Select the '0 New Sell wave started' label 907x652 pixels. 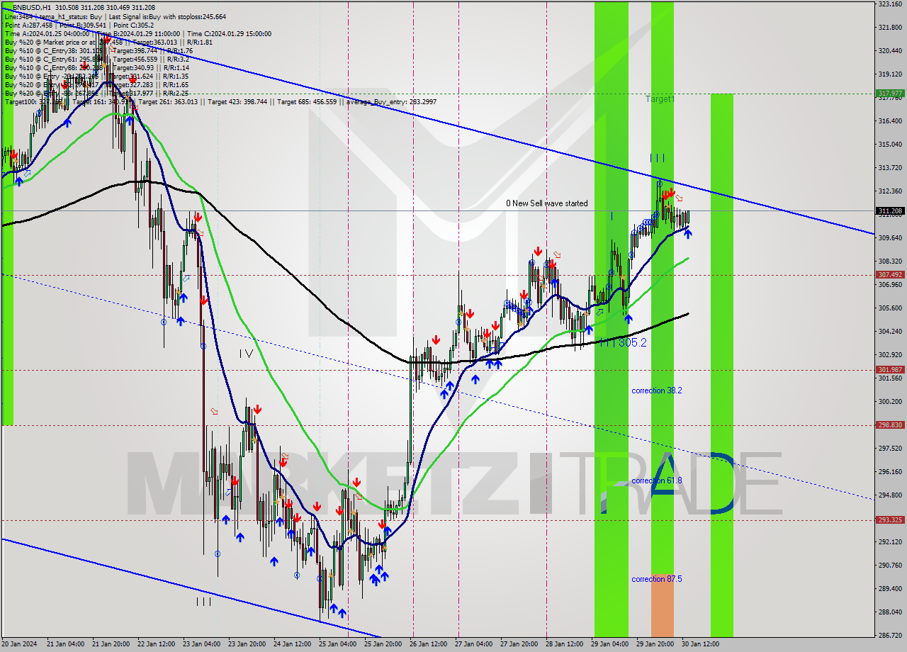point(546,203)
